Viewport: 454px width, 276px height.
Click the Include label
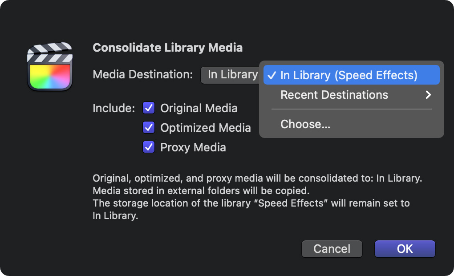click(x=114, y=108)
